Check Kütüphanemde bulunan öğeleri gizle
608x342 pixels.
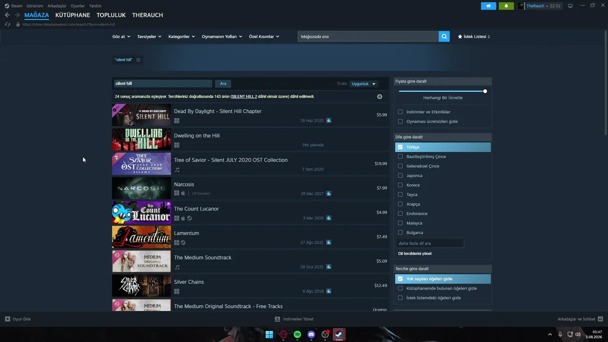[400, 288]
